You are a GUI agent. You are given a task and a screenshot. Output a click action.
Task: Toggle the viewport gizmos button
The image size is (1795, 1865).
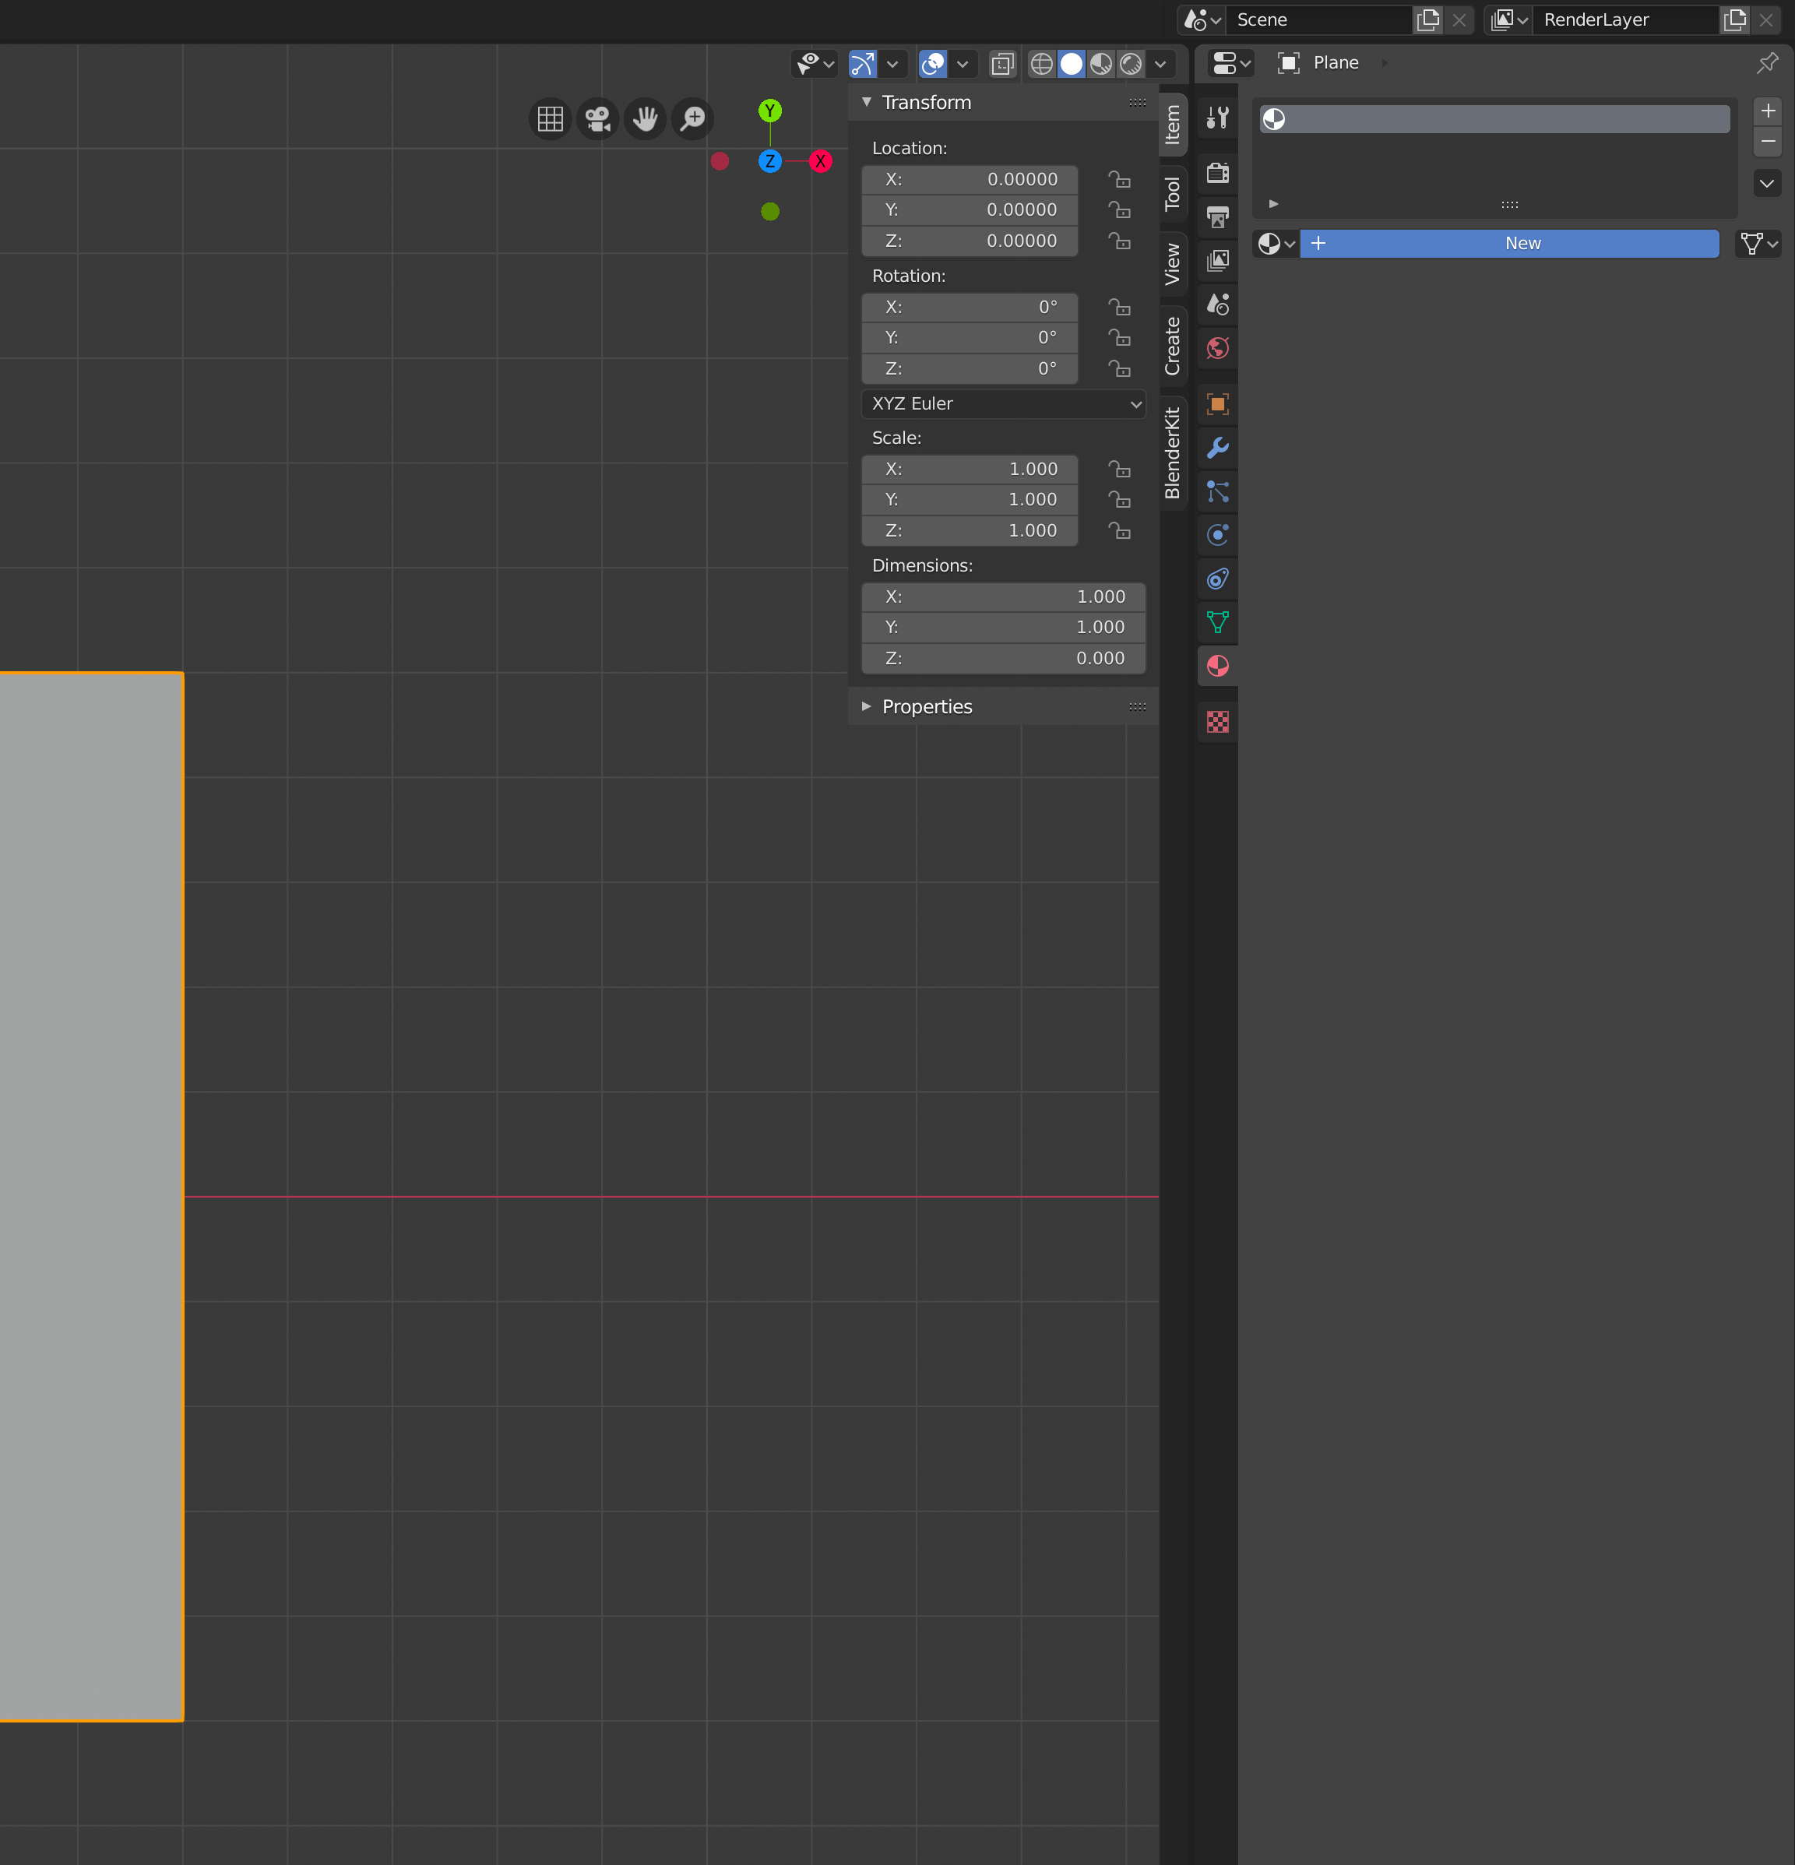click(862, 64)
